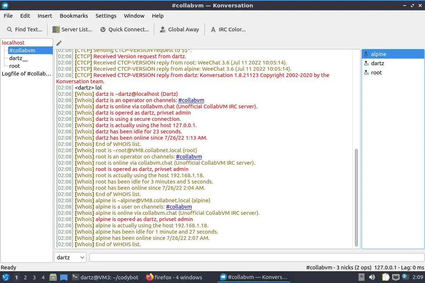This screenshot has height=283, width=425.
Task: Click the show desktop taskbar icon
Action: pyautogui.click(x=64, y=277)
